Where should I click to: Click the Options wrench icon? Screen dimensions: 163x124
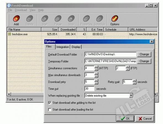(115, 19)
